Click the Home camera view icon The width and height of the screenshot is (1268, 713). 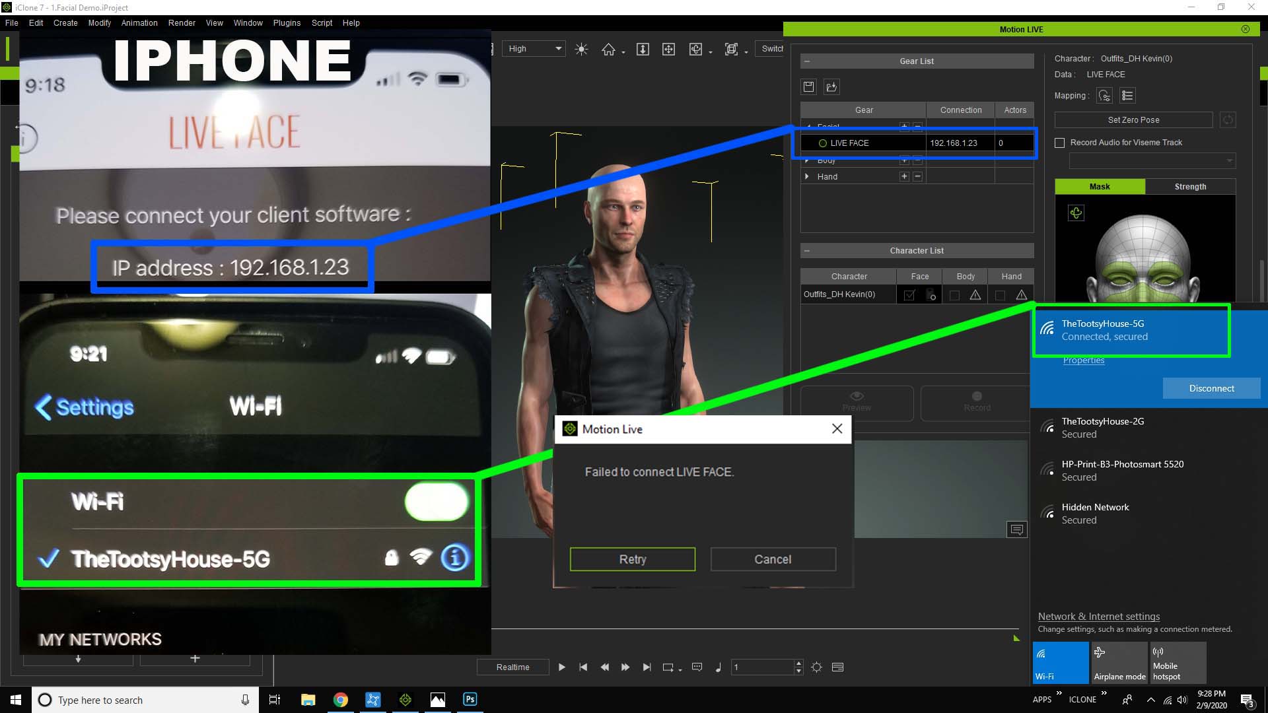point(608,49)
